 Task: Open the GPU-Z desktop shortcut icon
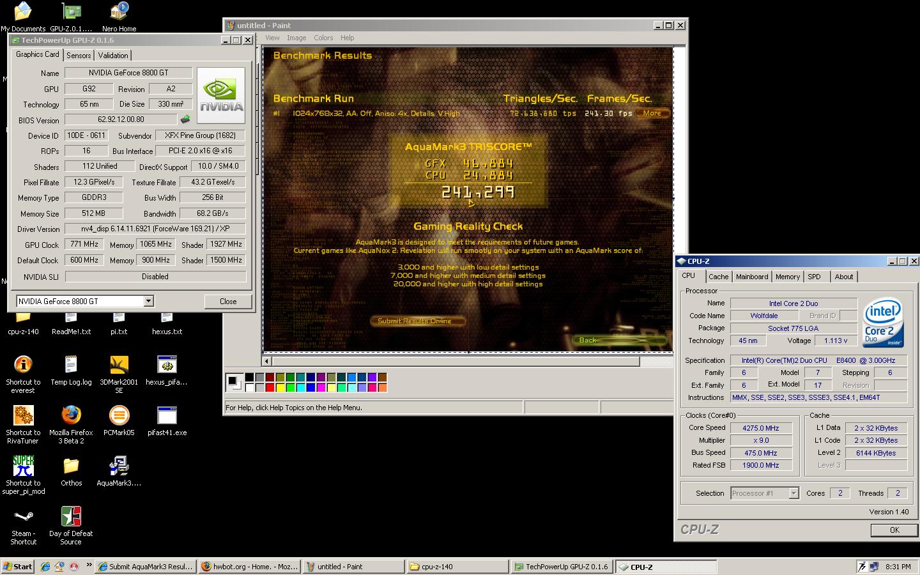click(71, 17)
